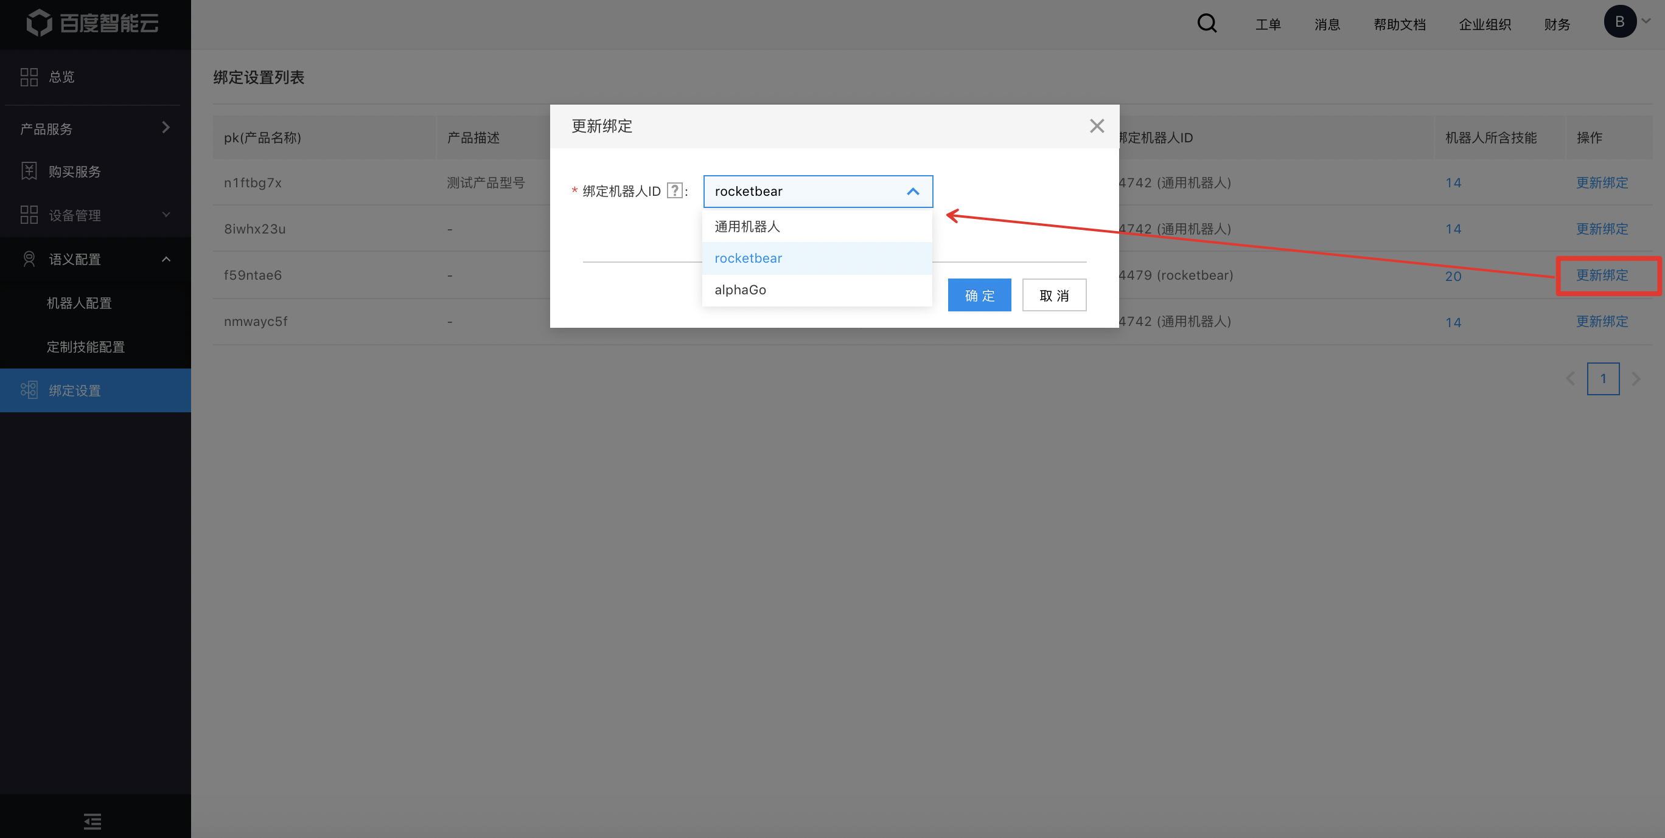Collapse the 语义配置 chevron
The image size is (1665, 838).
pos(166,259)
